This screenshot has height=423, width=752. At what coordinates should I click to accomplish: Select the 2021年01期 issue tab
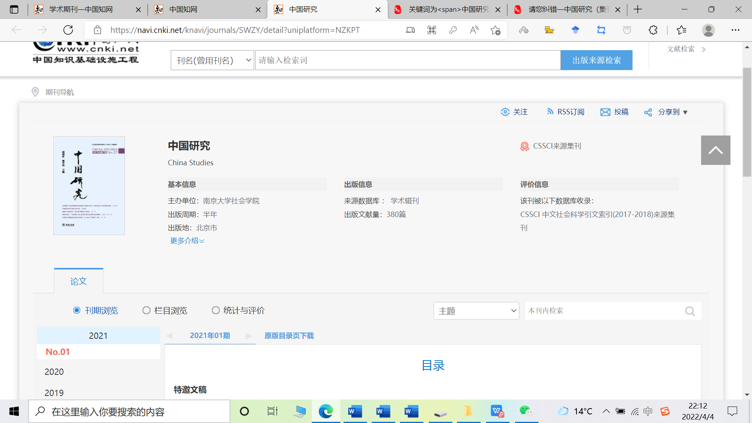pos(210,336)
